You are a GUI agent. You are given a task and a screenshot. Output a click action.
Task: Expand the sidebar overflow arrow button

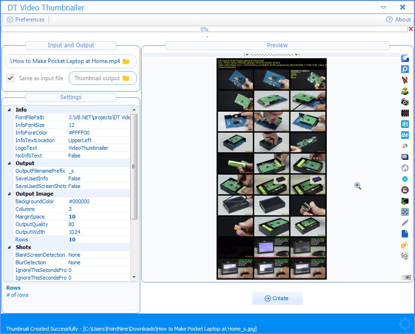click(x=406, y=277)
